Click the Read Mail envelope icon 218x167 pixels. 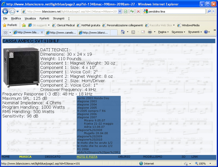(x=143, y=32)
